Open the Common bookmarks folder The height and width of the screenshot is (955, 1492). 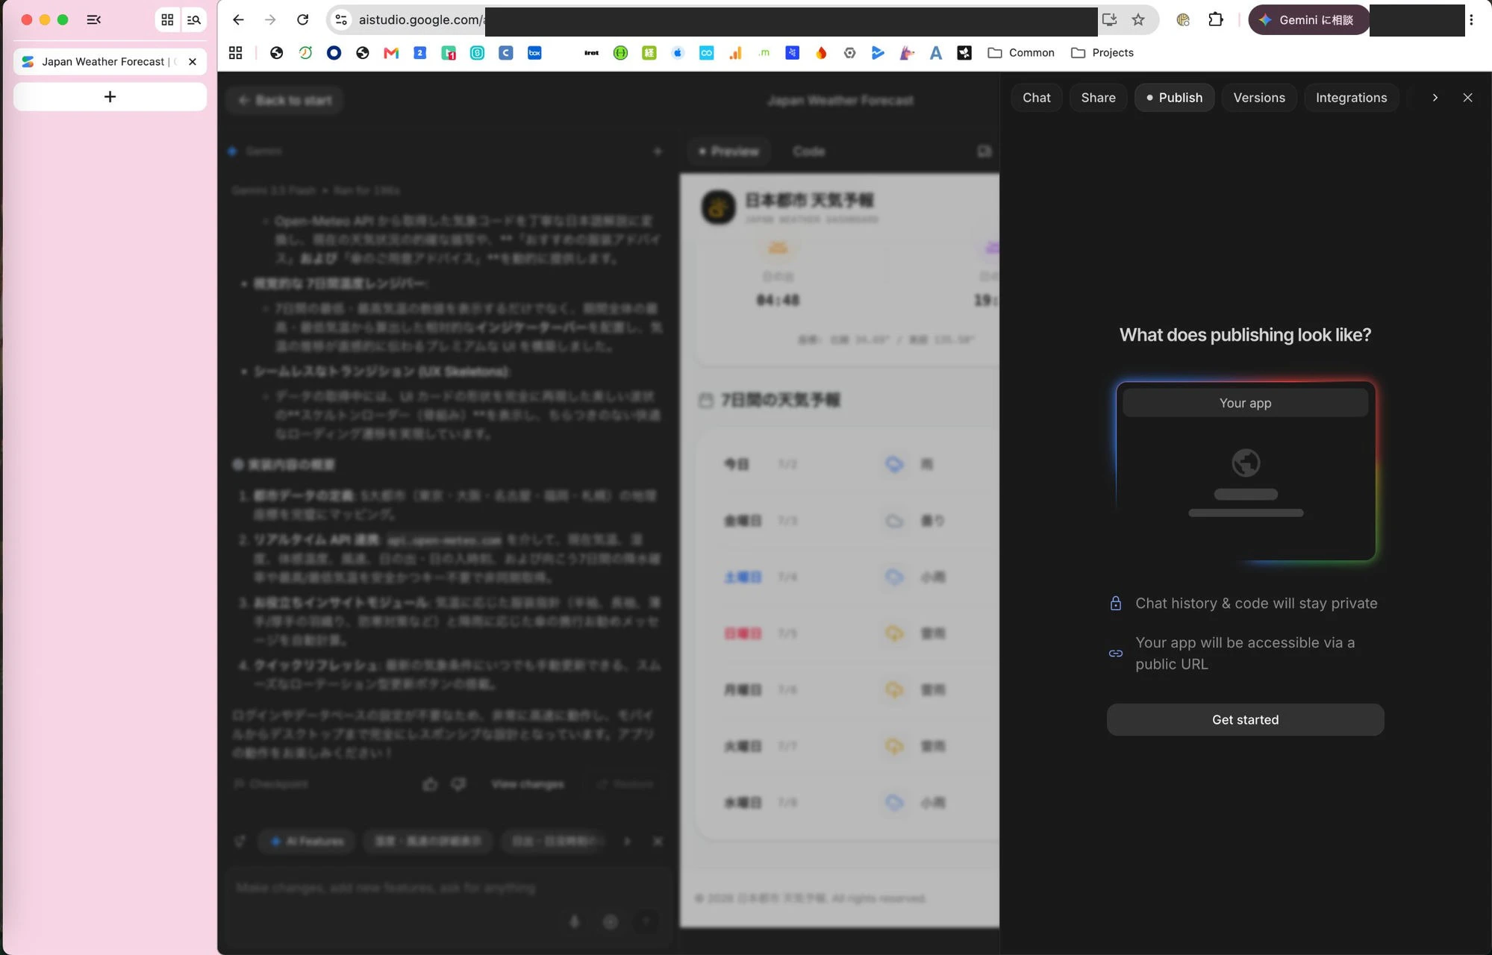pos(1021,53)
